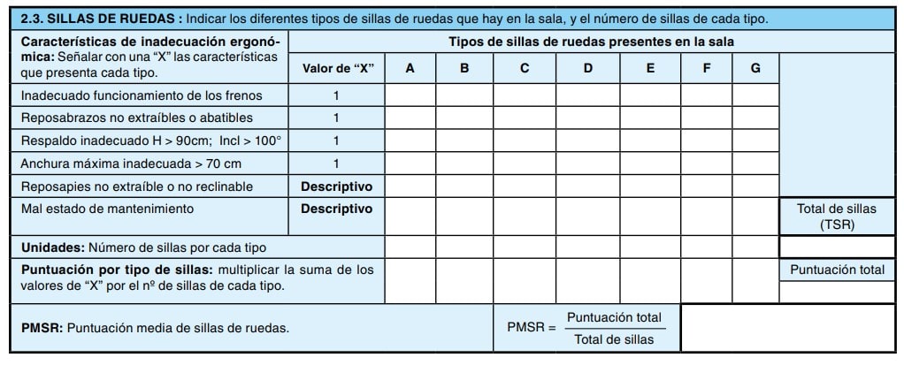904x365 pixels.
Task: Select the Puntuación total entry box
Action: coord(837,292)
